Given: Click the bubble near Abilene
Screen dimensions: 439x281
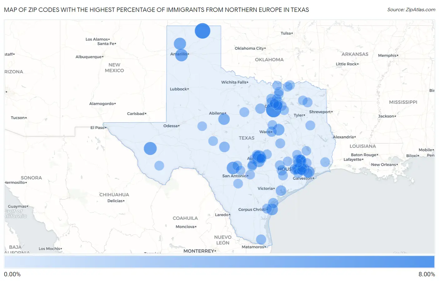Looking at the screenshot, I should coord(224,119).
